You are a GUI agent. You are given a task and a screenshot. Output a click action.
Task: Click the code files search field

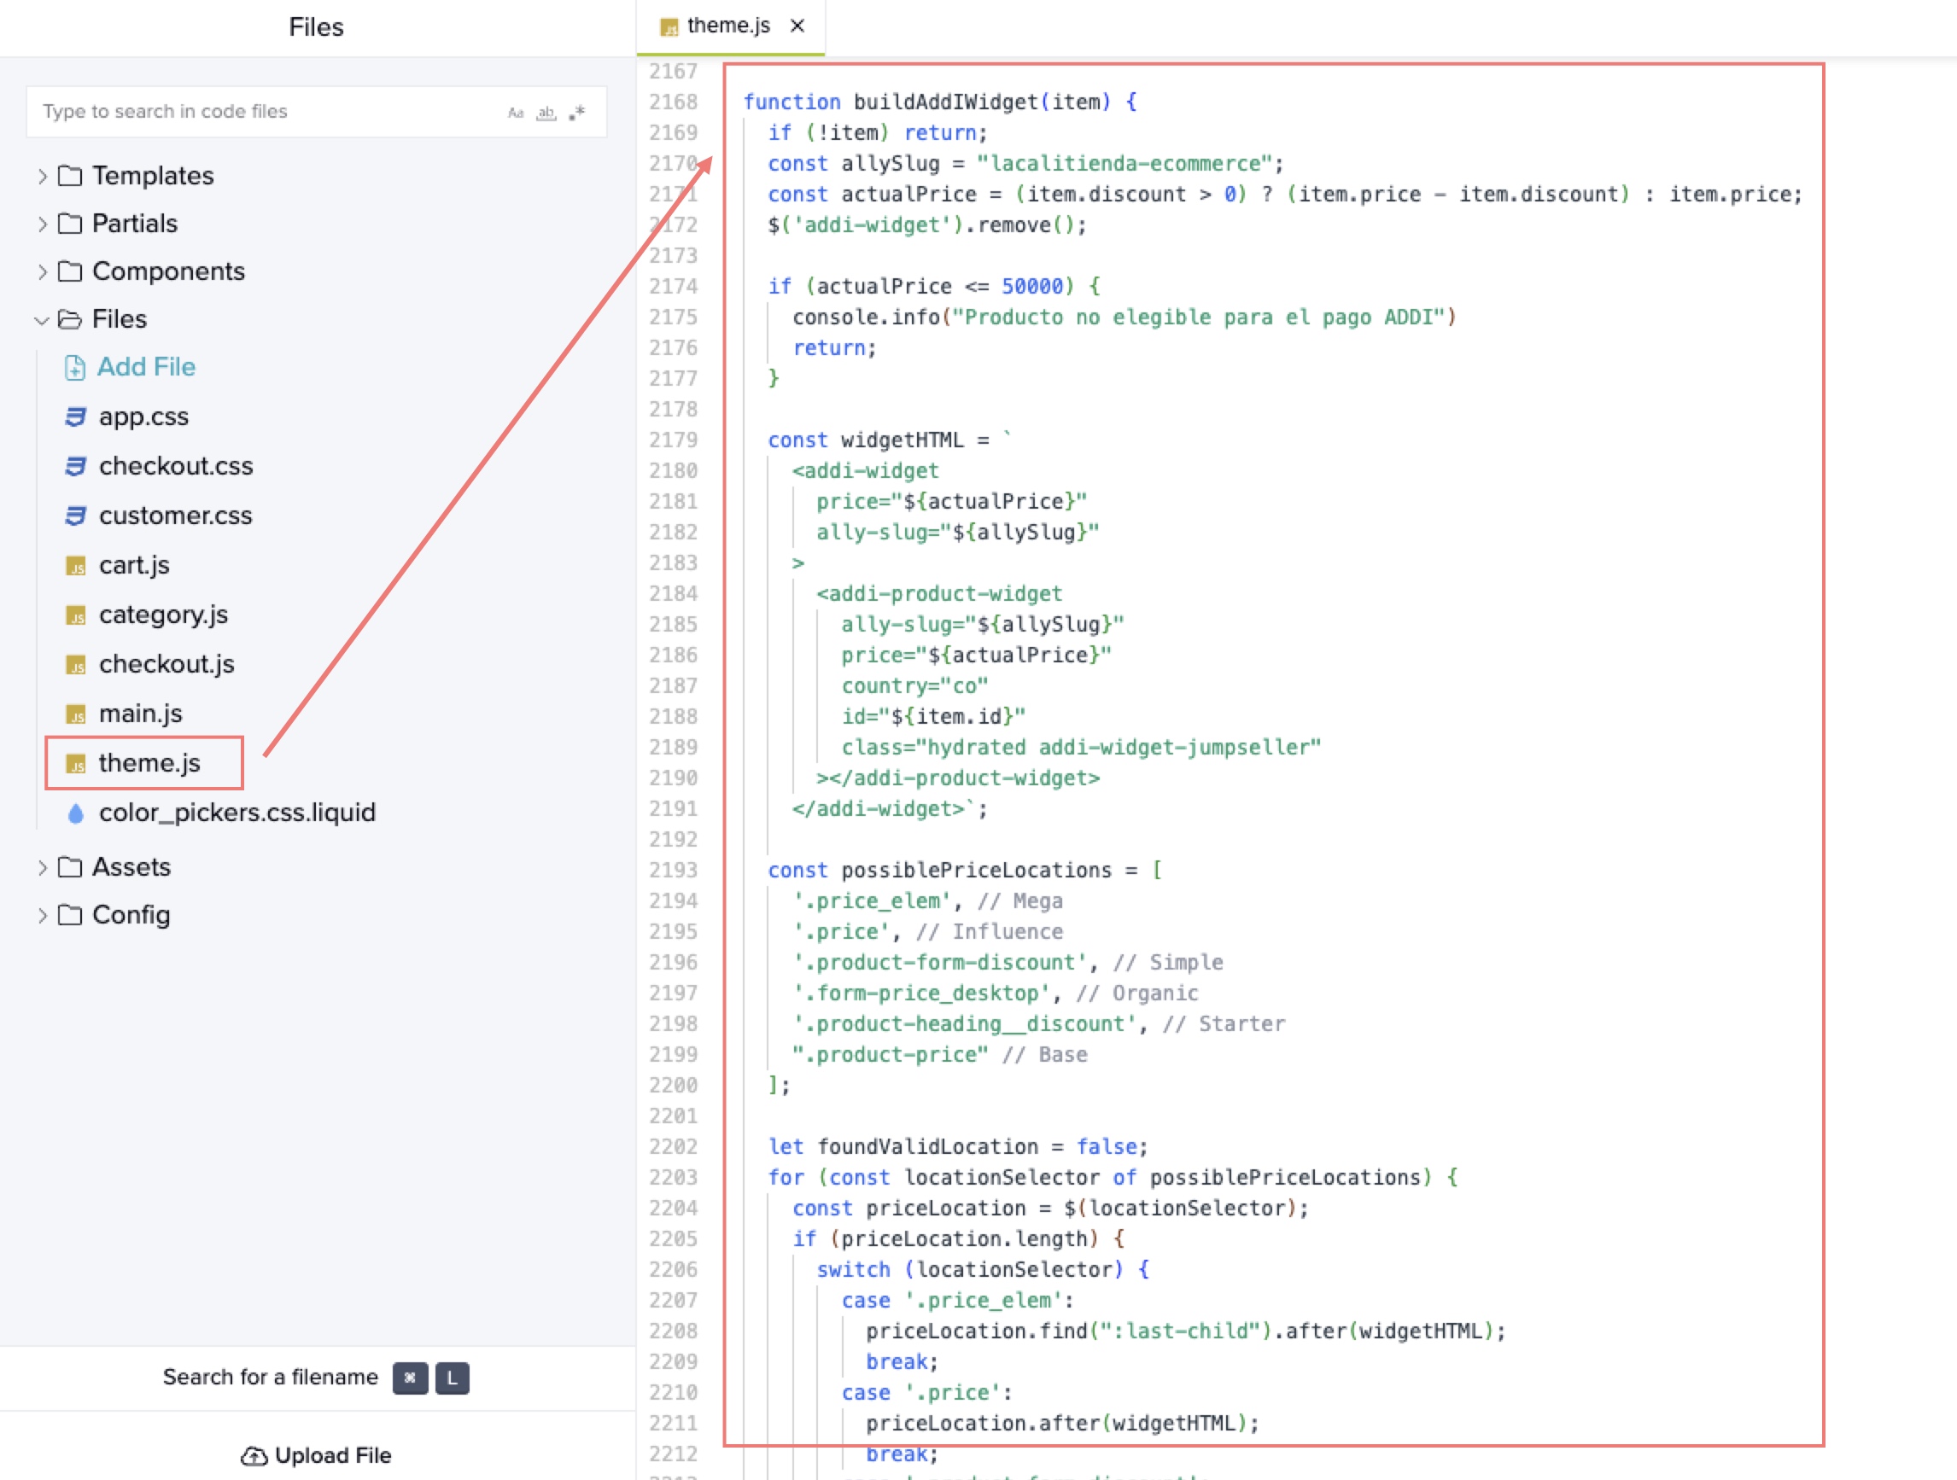click(266, 112)
